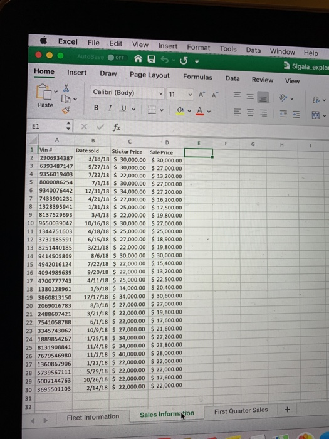Expand the Copy options arrow

[x=75, y=99]
